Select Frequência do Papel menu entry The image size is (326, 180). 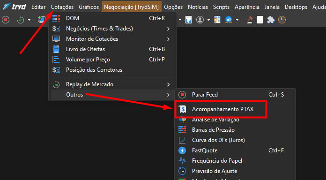click(235, 161)
